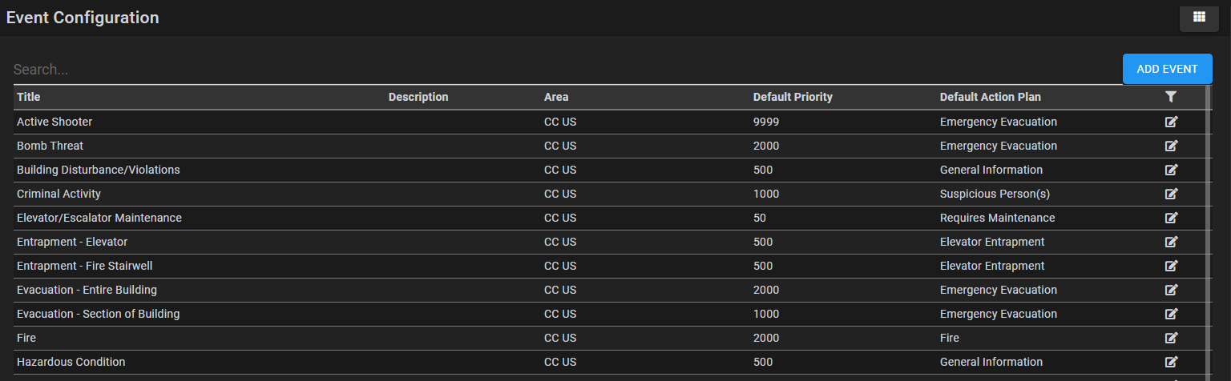Click the table's vertical scrollbar
This screenshot has width=1231, height=381.
[1209, 232]
